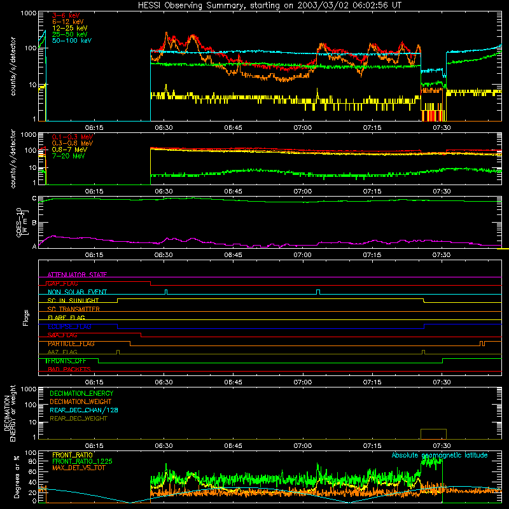Viewport: 509px width, 509px height.
Task: Click the GOES-10 [W m-2] axis label
Action: point(22,222)
